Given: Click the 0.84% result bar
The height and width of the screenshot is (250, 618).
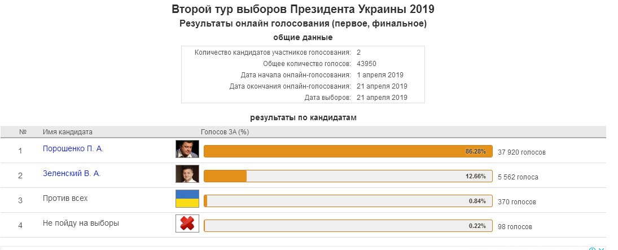Looking at the screenshot, I should tap(348, 201).
